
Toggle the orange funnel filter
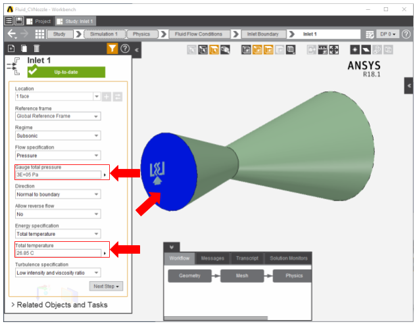coord(112,49)
